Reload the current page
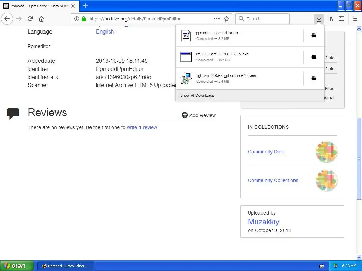 pyautogui.click(x=30, y=19)
